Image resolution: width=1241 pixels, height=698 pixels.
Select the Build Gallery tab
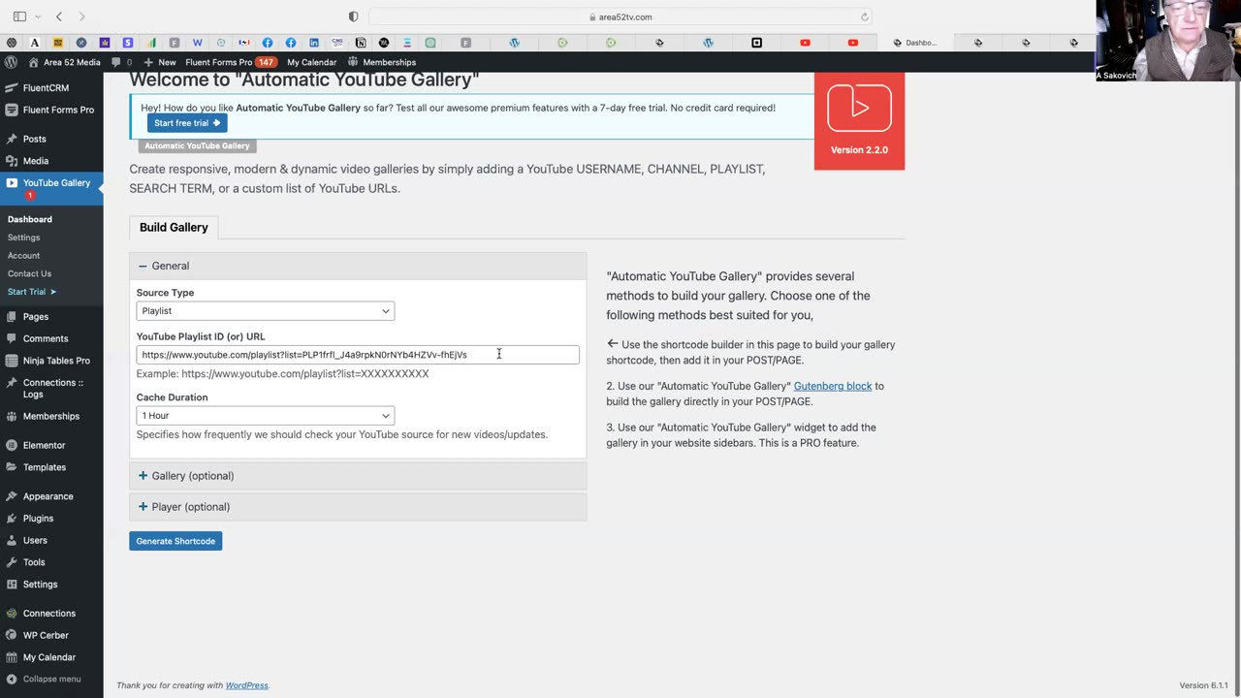pos(174,227)
